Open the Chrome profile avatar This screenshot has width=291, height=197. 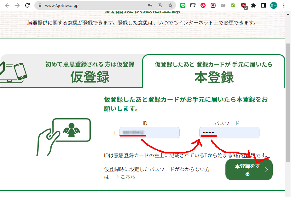273,5
